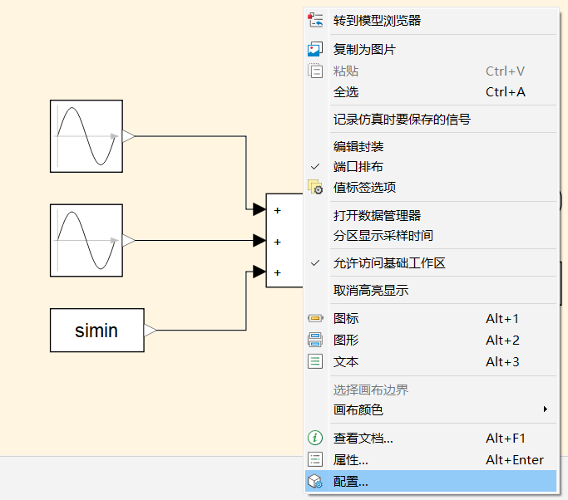Click the clipboard icon beside 粘贴
Viewport: 568px width, 500px height.
point(315,71)
